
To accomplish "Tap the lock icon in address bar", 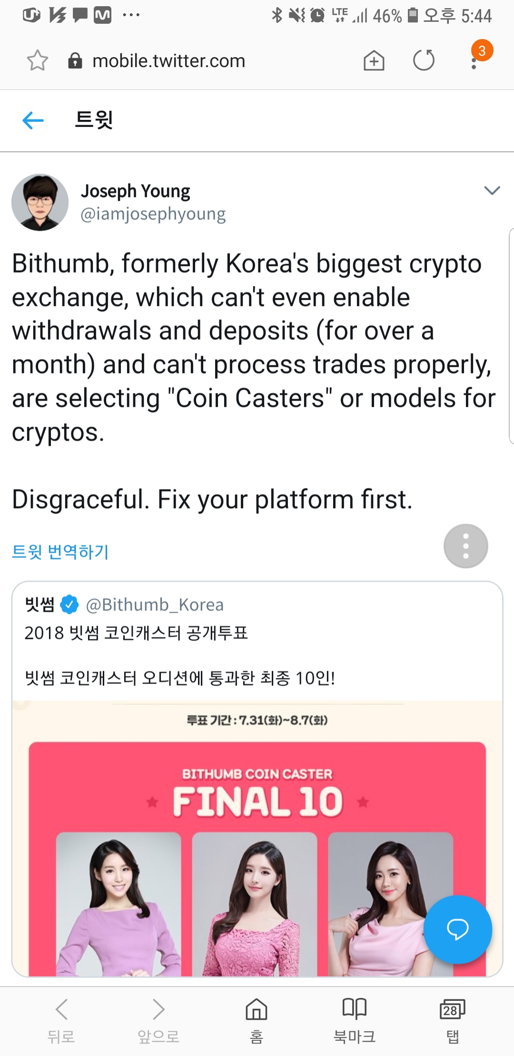I will [75, 61].
